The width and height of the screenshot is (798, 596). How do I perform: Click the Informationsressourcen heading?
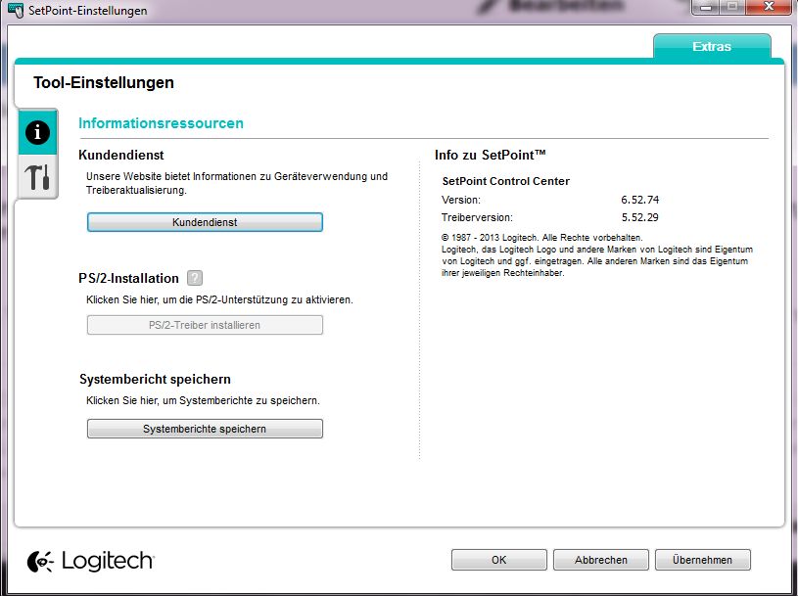point(161,123)
